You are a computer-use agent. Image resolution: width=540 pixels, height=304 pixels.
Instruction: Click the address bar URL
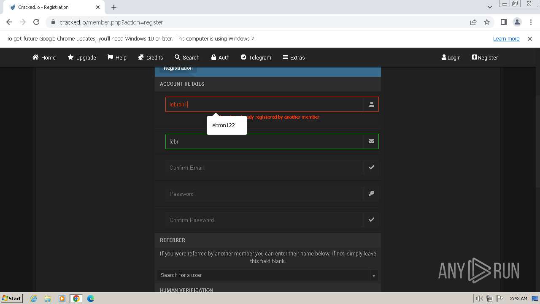[x=111, y=22]
